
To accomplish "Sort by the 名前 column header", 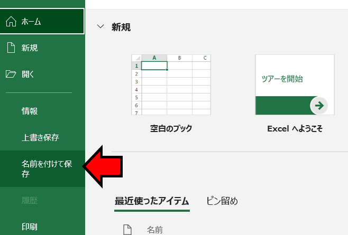I will pos(155,229).
